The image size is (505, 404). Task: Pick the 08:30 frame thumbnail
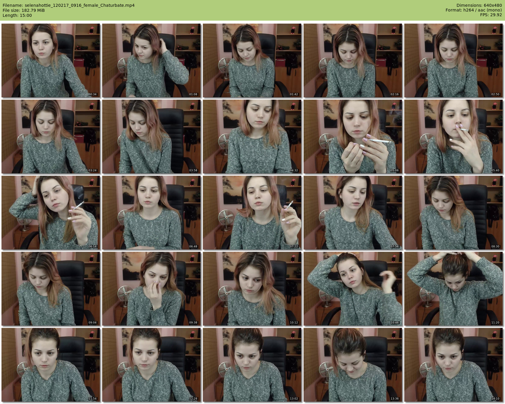[454, 213]
